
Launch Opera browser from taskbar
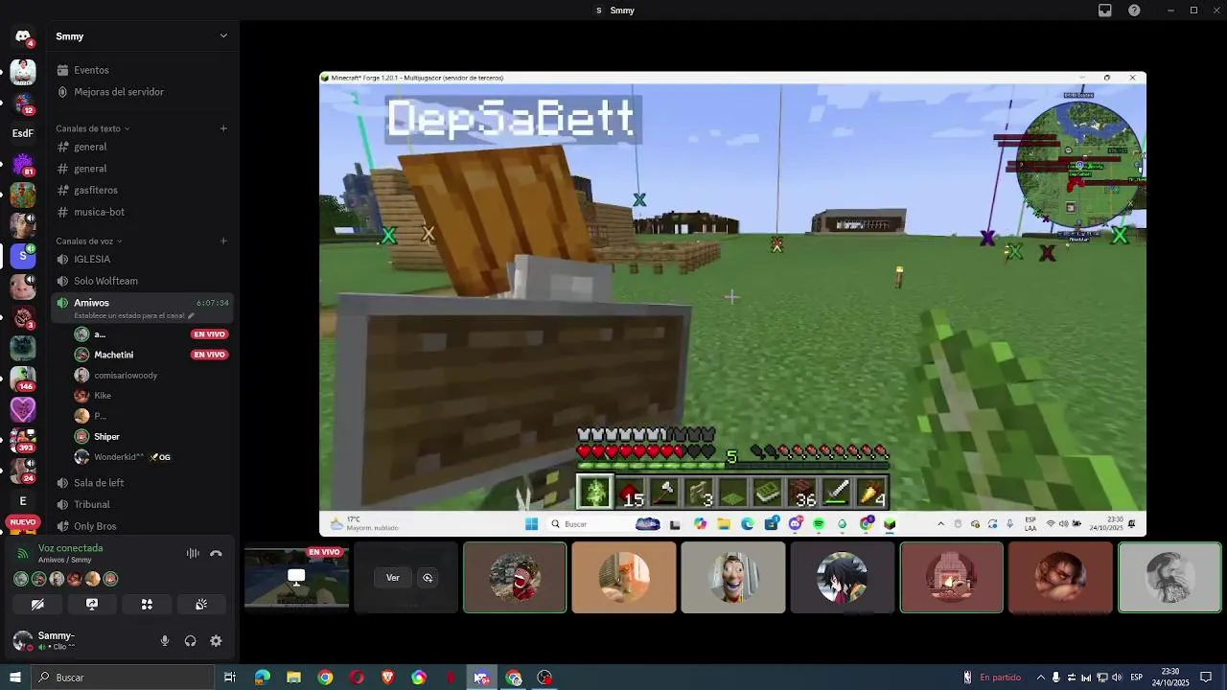(x=357, y=678)
